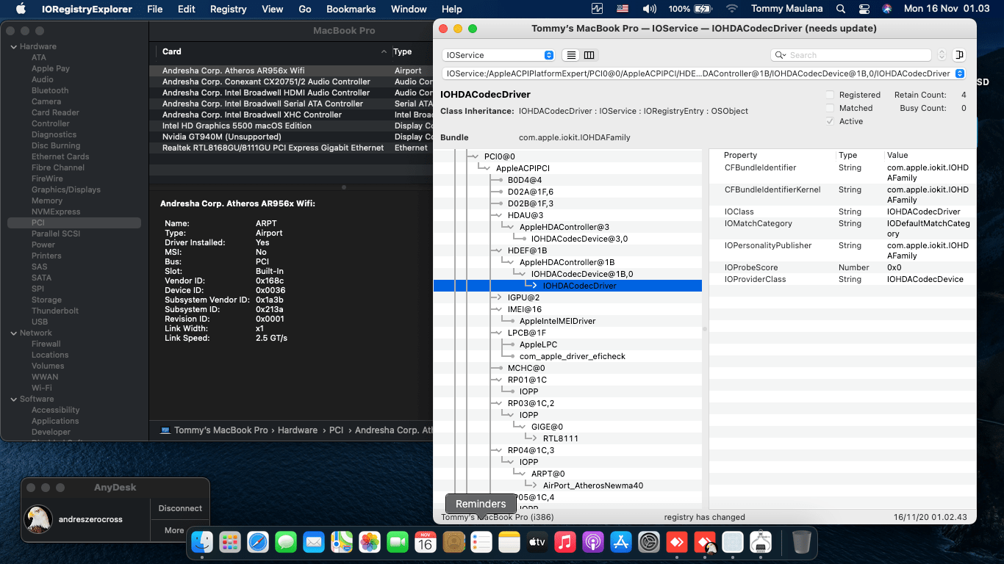This screenshot has height=564, width=1004.
Task: Open the App Store Dock icon
Action: 621,543
